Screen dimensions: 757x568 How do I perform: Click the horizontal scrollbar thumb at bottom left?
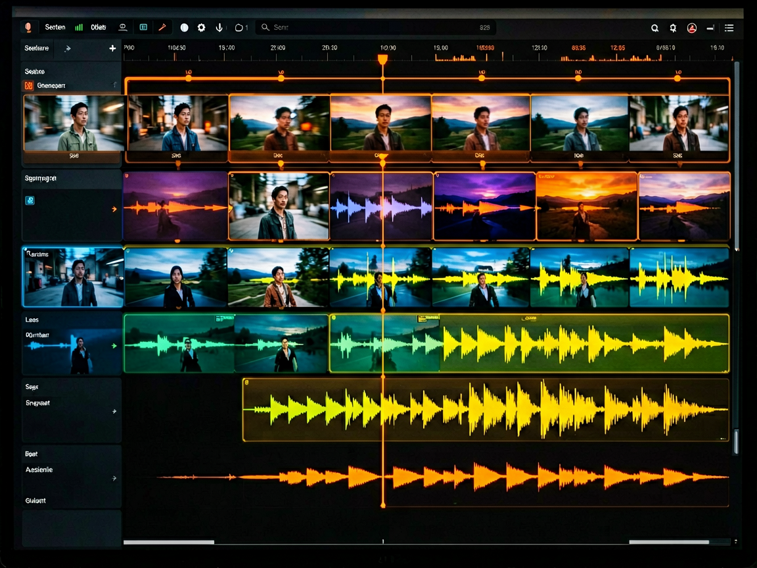[168, 542]
